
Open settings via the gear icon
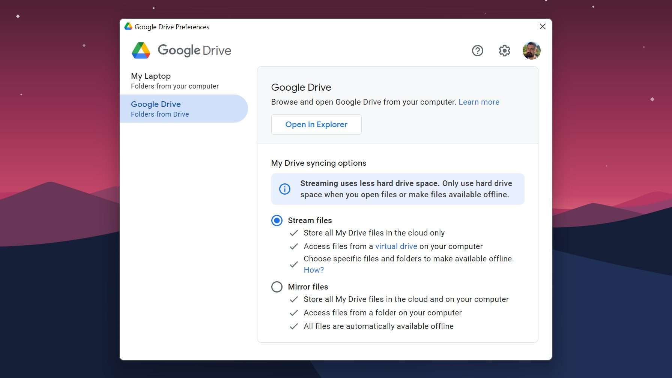(x=504, y=51)
